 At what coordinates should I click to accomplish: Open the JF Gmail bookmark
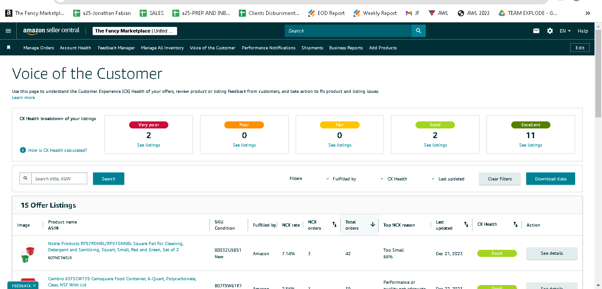(412, 13)
